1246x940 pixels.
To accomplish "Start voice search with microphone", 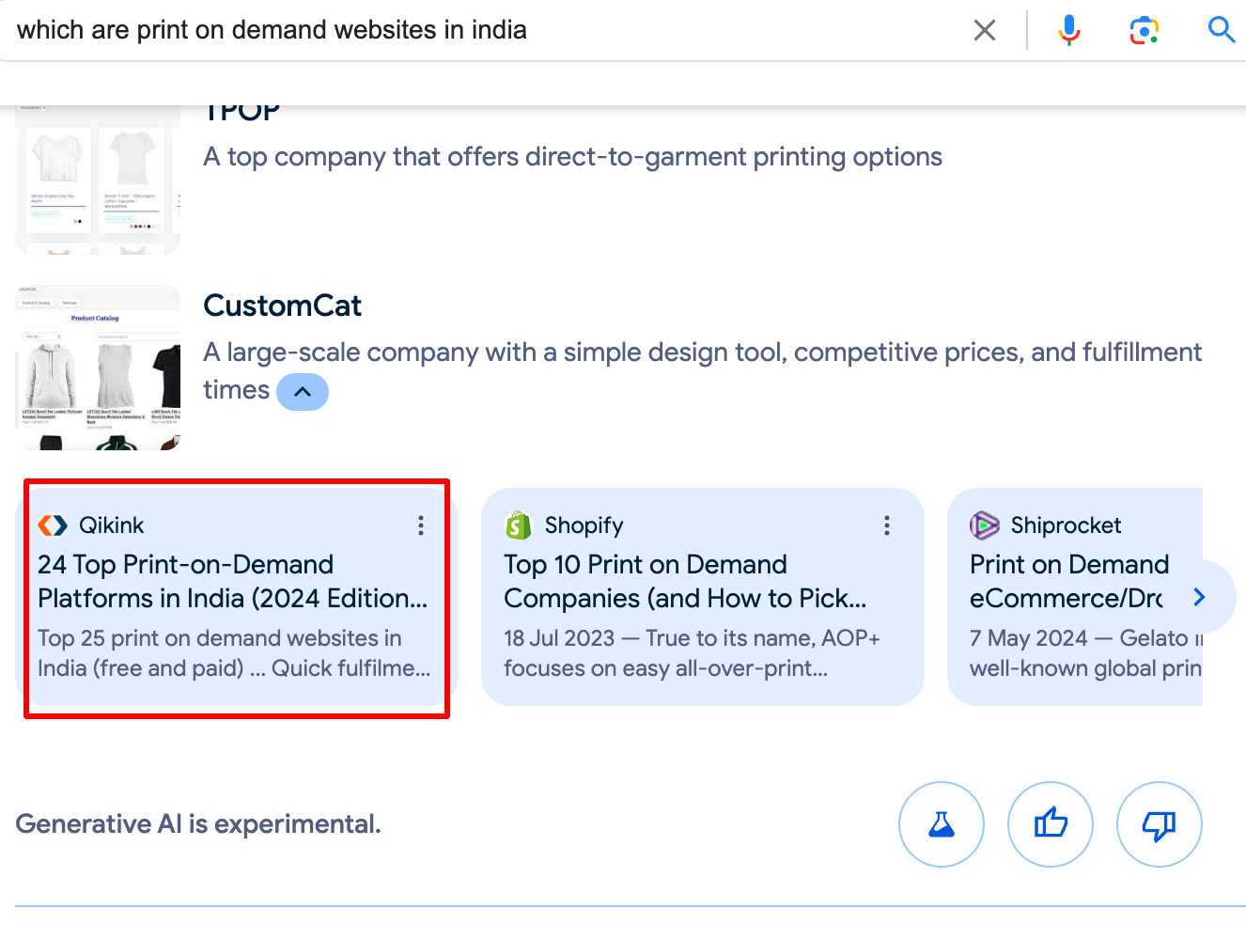I will point(1069,30).
